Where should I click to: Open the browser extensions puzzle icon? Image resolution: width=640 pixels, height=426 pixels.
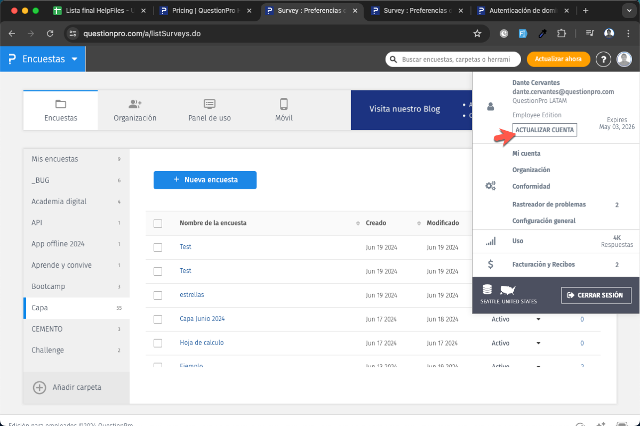[x=561, y=34]
